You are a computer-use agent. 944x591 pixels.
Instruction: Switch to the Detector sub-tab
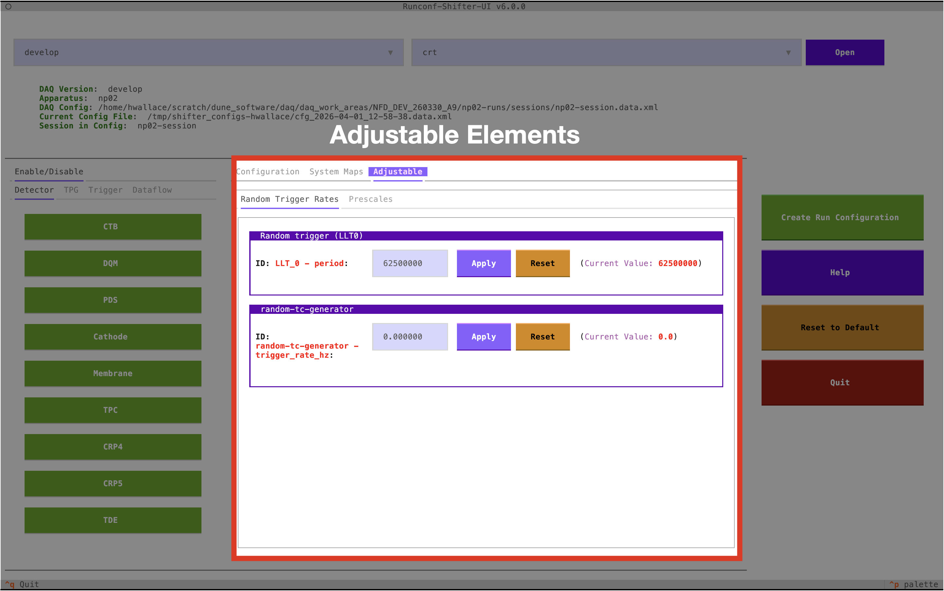pyautogui.click(x=34, y=190)
